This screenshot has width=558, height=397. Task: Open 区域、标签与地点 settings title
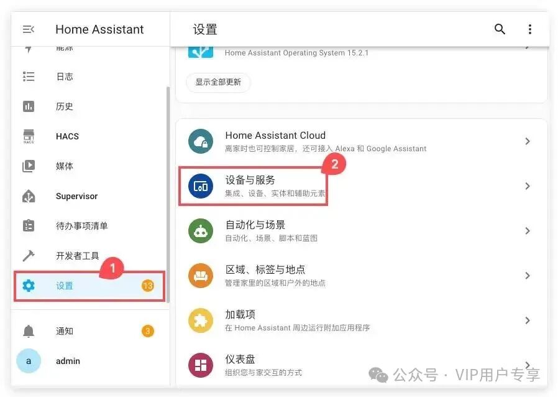click(x=265, y=269)
